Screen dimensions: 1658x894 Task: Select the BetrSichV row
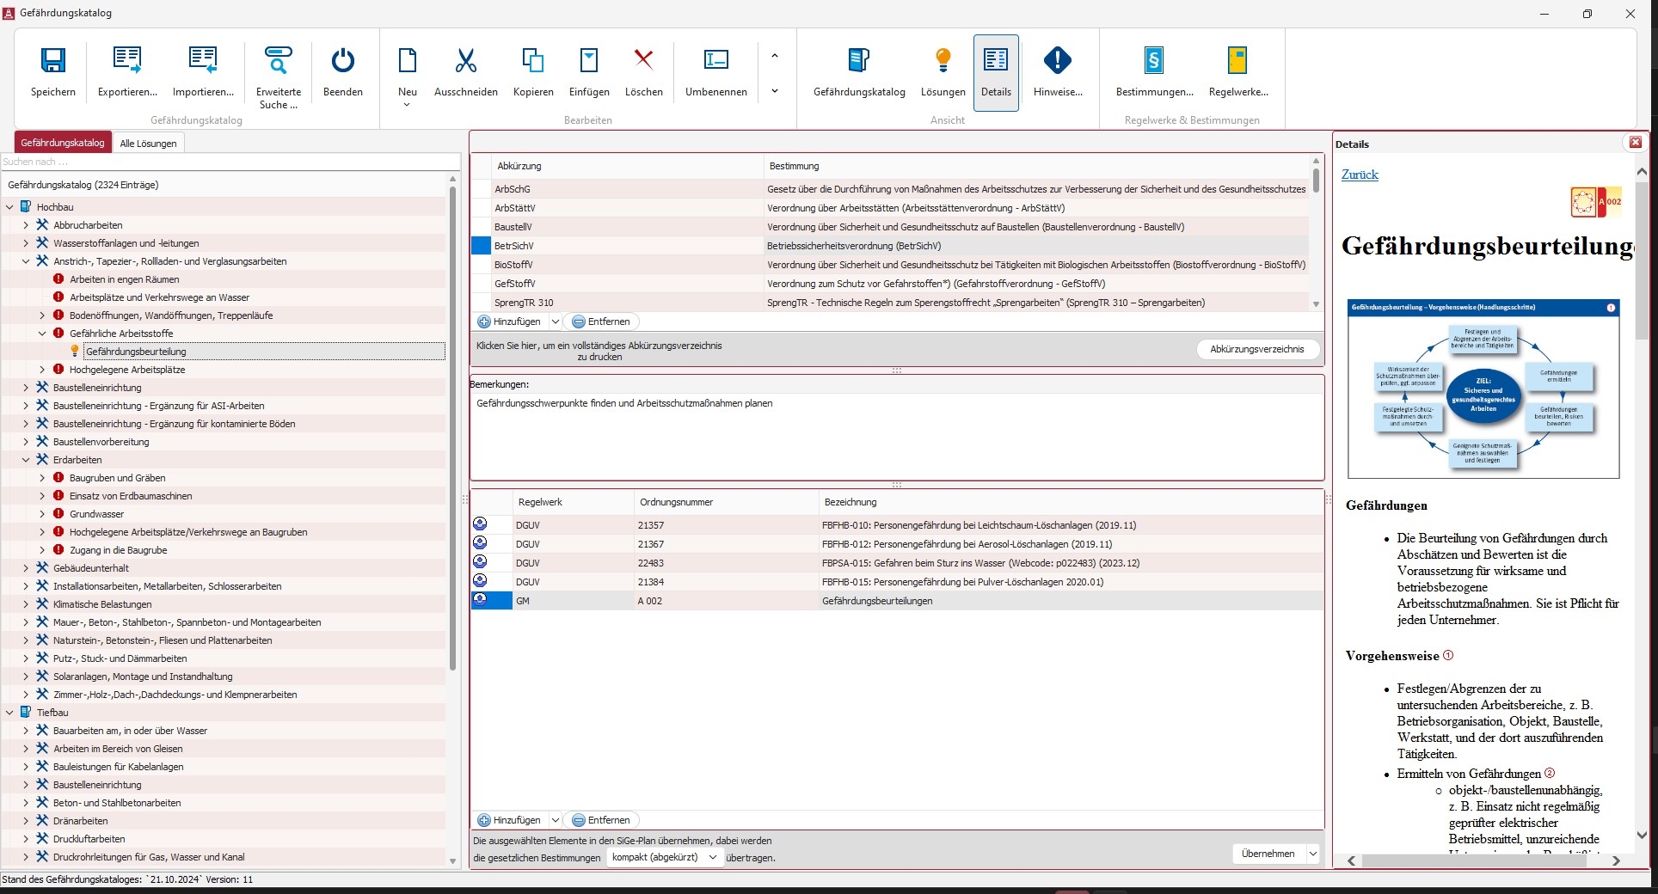coord(889,246)
